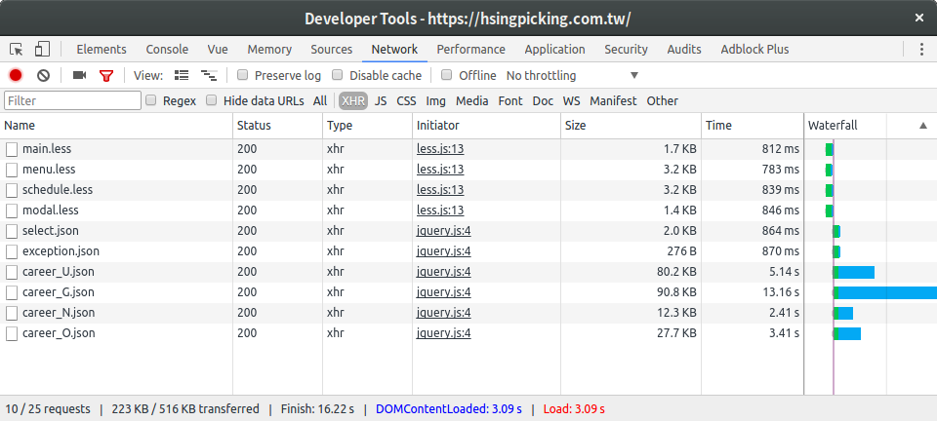Open less.js:13 initiator link for modal.less
This screenshot has height=421, width=937.
(440, 210)
